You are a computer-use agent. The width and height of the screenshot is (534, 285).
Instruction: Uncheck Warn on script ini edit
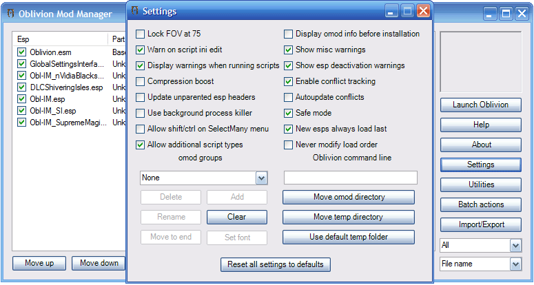[x=140, y=50]
